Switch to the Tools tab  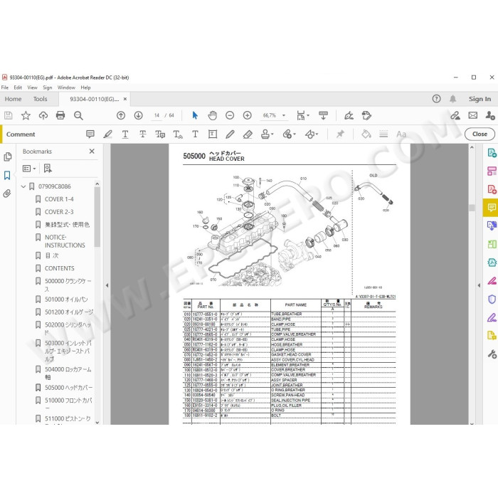[x=40, y=99]
